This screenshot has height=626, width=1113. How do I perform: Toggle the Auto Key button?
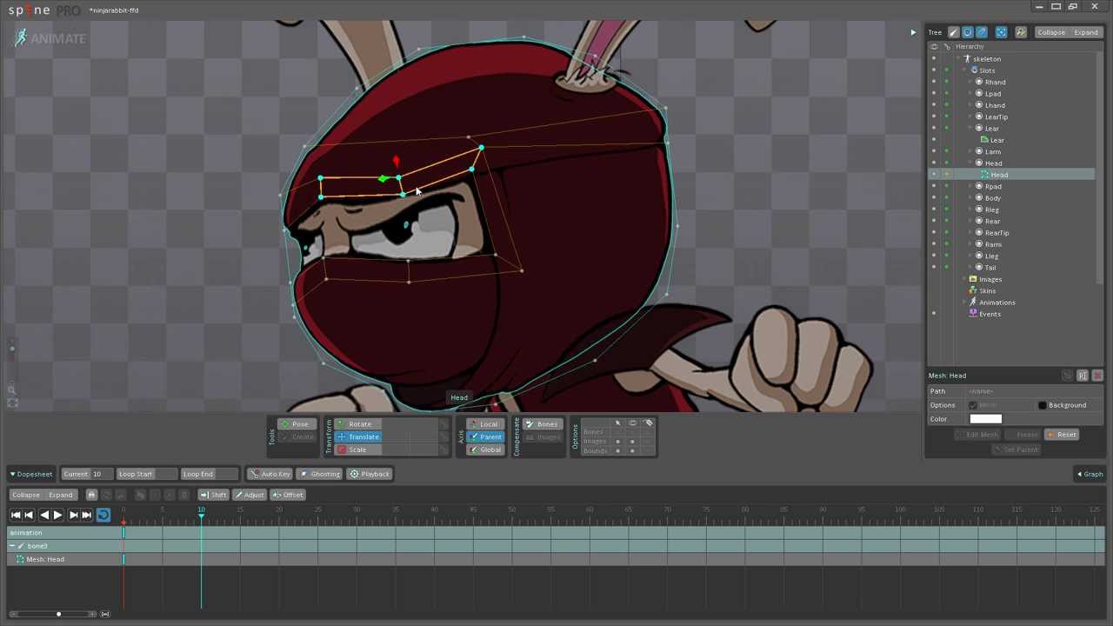[270, 474]
